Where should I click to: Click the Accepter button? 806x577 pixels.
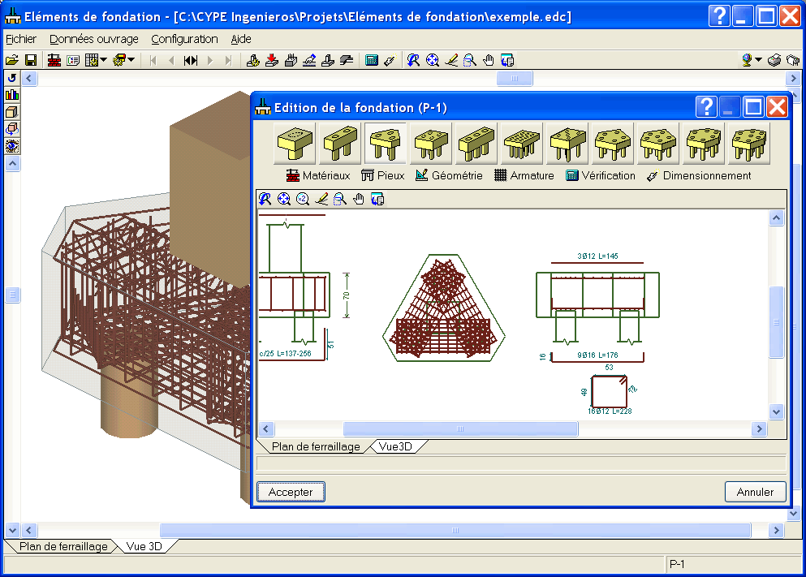[291, 492]
